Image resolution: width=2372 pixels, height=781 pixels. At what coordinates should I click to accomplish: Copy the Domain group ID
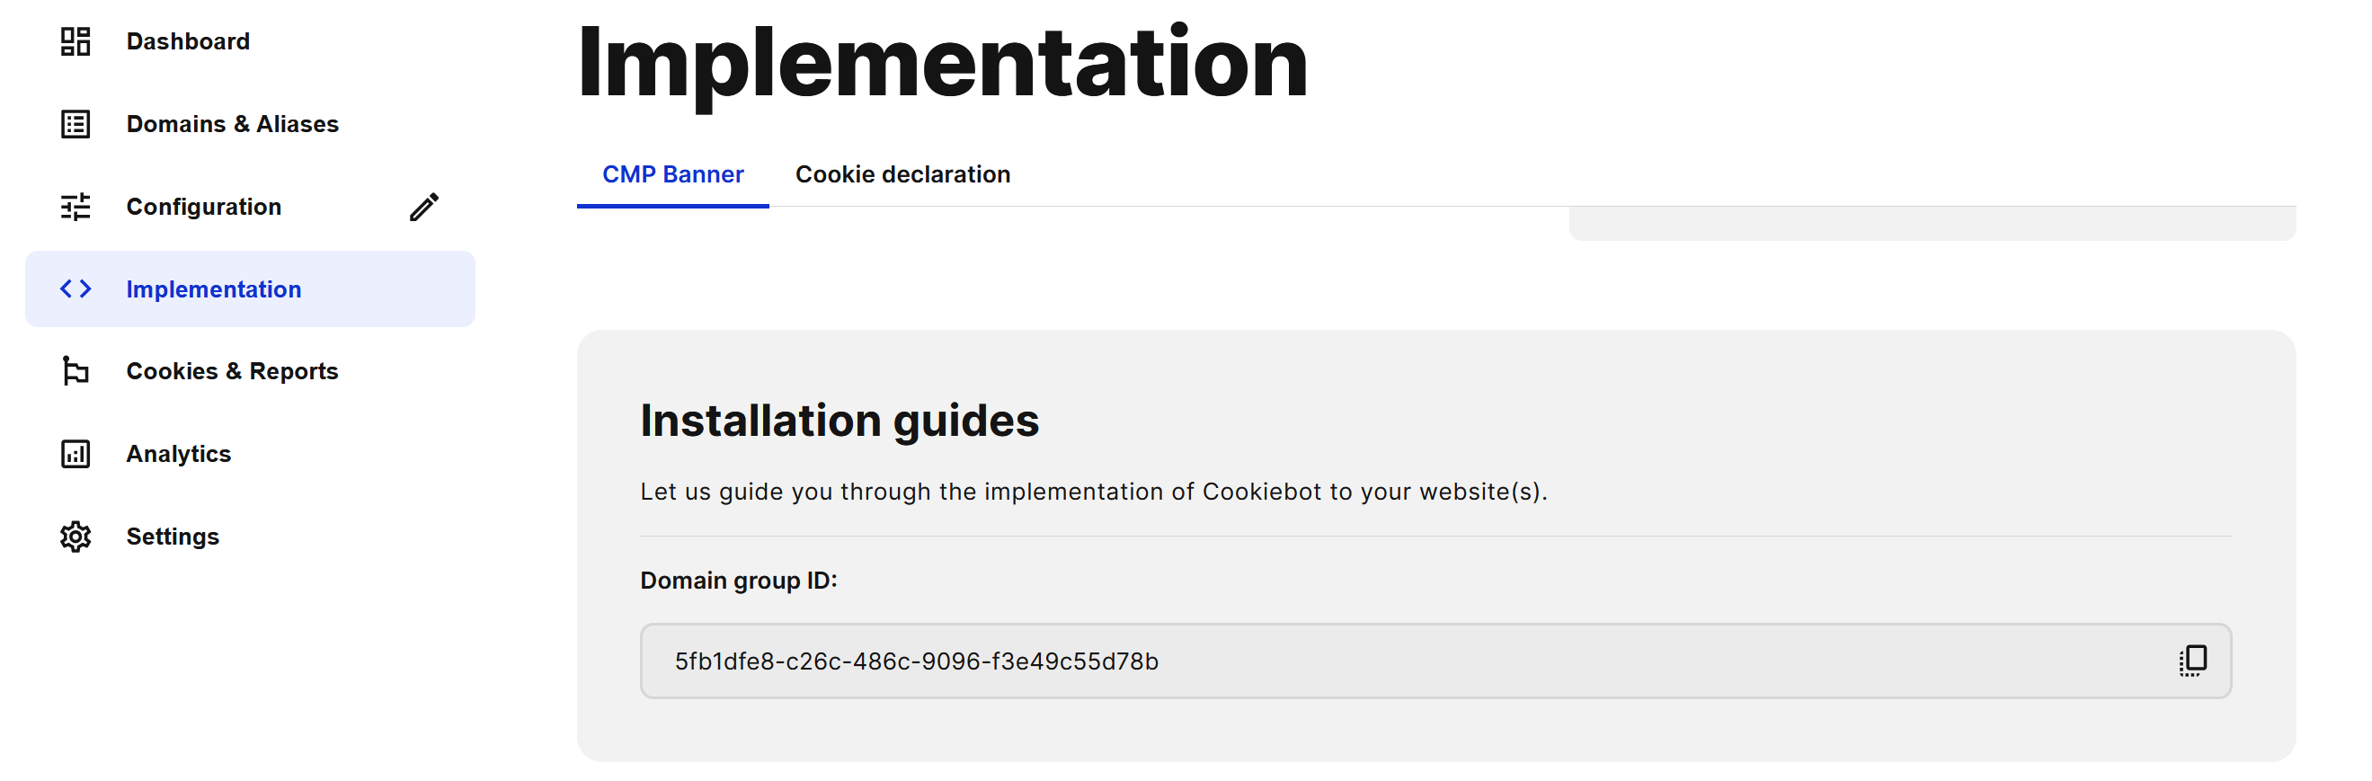click(x=2192, y=661)
